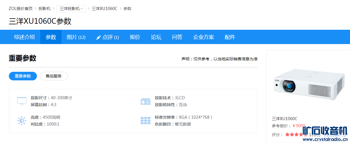Click 4:3 screen ratio value

(53, 105)
